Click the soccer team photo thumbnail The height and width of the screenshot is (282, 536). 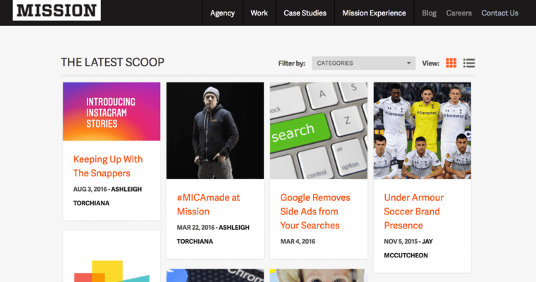422,130
